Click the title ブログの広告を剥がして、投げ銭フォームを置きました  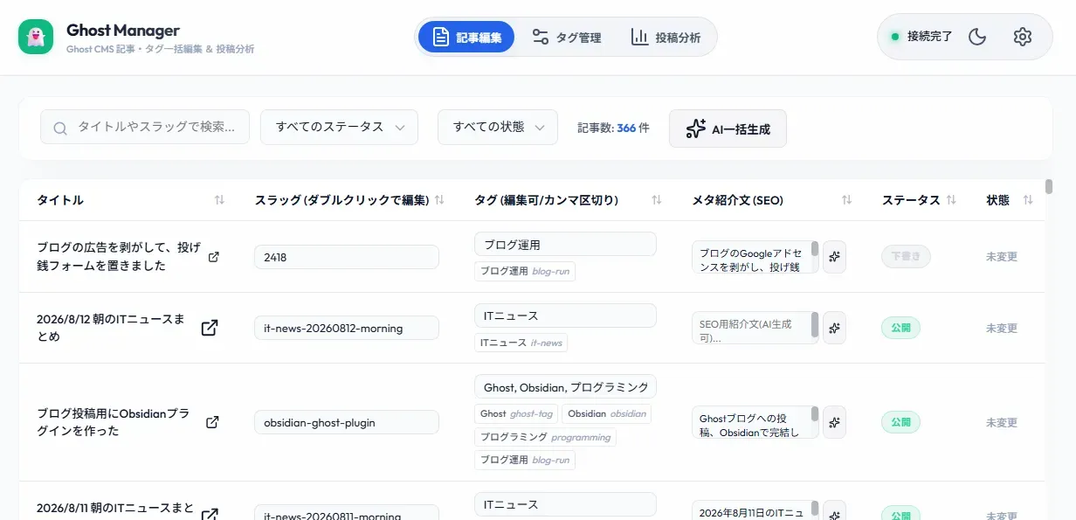point(119,257)
